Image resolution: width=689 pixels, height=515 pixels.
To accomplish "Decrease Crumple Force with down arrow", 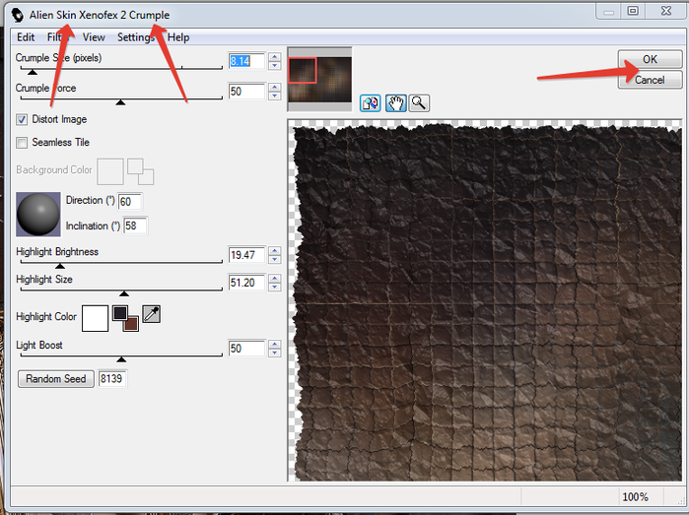I will tap(275, 97).
